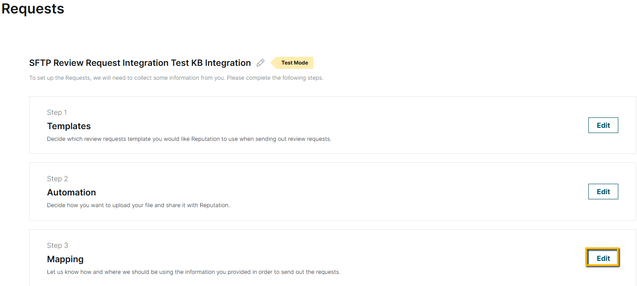The height and width of the screenshot is (286, 637).
Task: Click the 'Step 3' label
Action: click(x=57, y=245)
